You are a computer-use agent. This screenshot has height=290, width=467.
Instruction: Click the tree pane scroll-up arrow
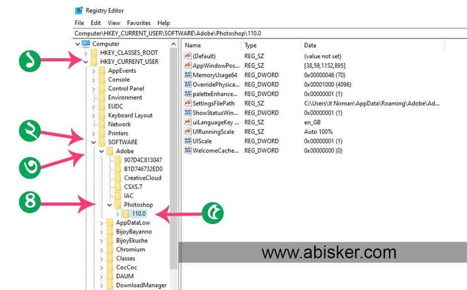pos(174,44)
